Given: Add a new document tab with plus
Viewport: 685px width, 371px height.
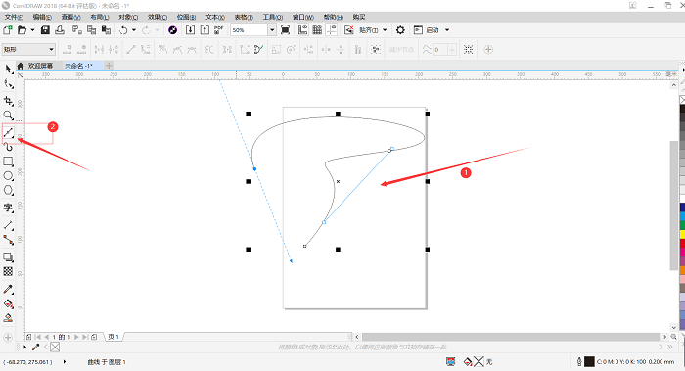Looking at the screenshot, I should pyautogui.click(x=109, y=66).
